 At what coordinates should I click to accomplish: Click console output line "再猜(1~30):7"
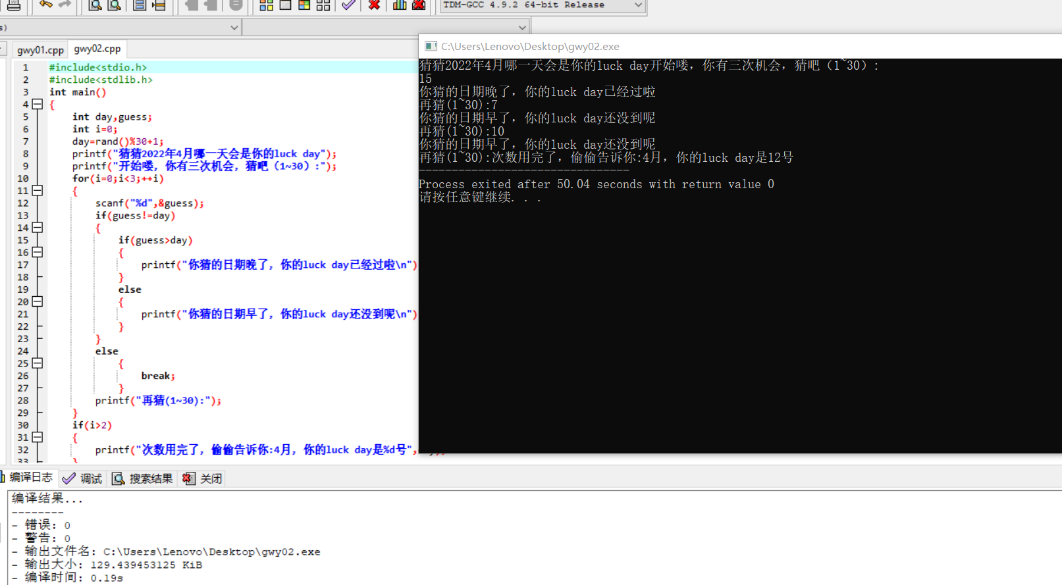(x=458, y=105)
